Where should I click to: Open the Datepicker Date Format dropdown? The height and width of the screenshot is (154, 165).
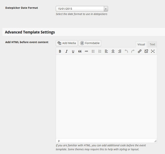[82, 9]
